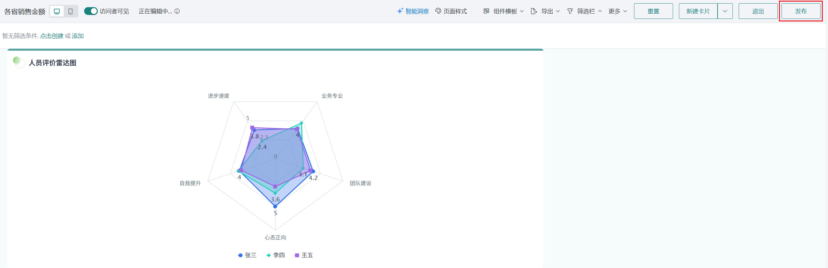The image size is (828, 268).
Task: Click the 导出 export icon
Action: [534, 11]
